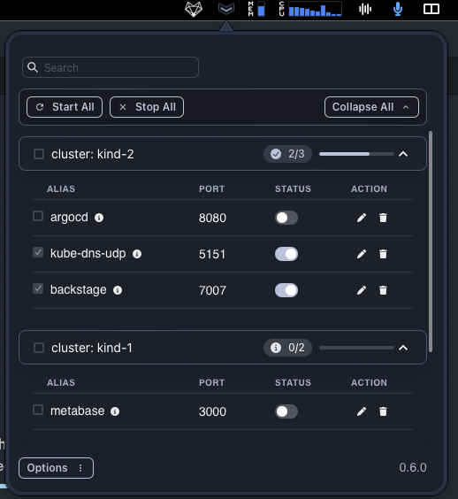Disable the backstage status toggle
This screenshot has height=499, width=458.
point(286,290)
